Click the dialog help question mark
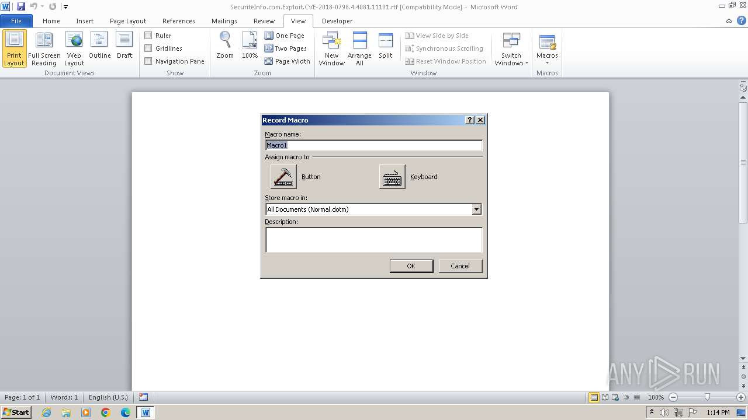Viewport: 748px width, 420px height. point(470,120)
